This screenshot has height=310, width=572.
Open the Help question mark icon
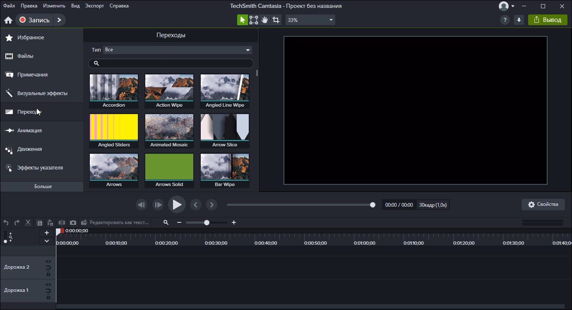505,20
